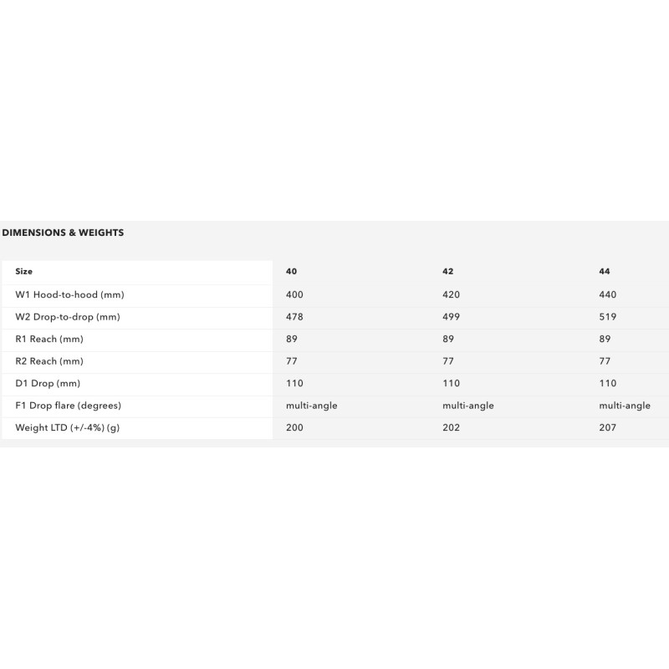This screenshot has width=669, height=669.
Task: Select the 519 drop-to-drop value
Action: [608, 317]
